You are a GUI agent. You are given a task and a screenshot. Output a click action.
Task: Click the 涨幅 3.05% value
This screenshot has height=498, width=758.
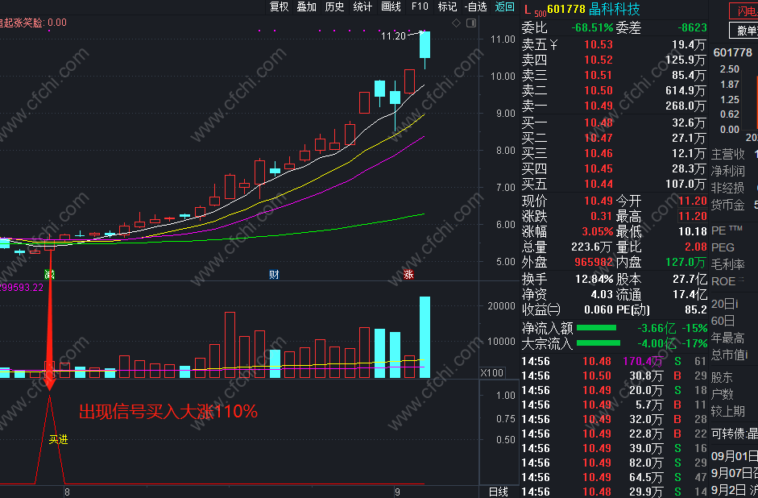tap(597, 231)
